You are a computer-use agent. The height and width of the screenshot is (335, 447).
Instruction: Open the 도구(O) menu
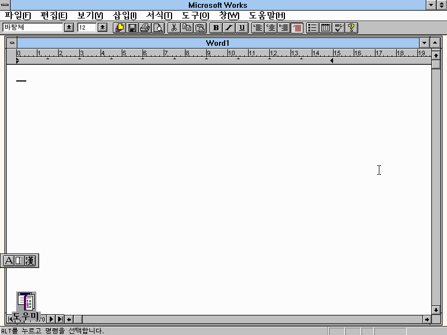pyautogui.click(x=195, y=16)
